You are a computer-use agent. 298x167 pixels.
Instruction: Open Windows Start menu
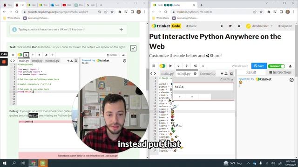(x=5, y=163)
